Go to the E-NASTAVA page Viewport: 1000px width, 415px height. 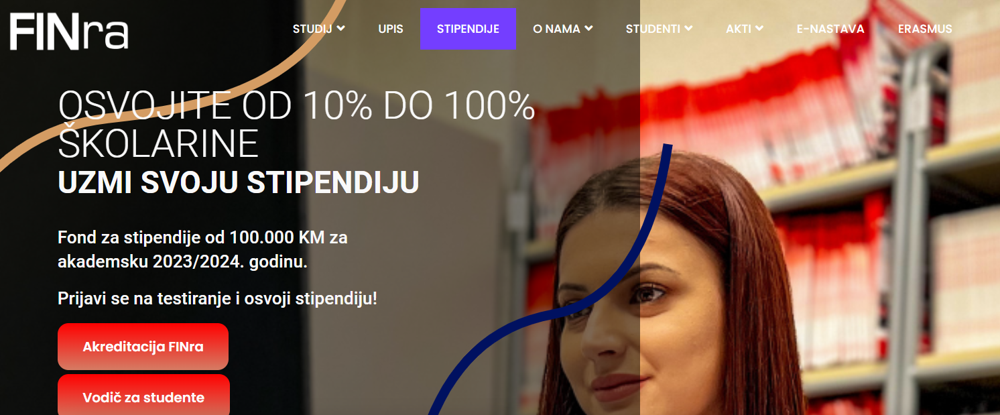[830, 29]
